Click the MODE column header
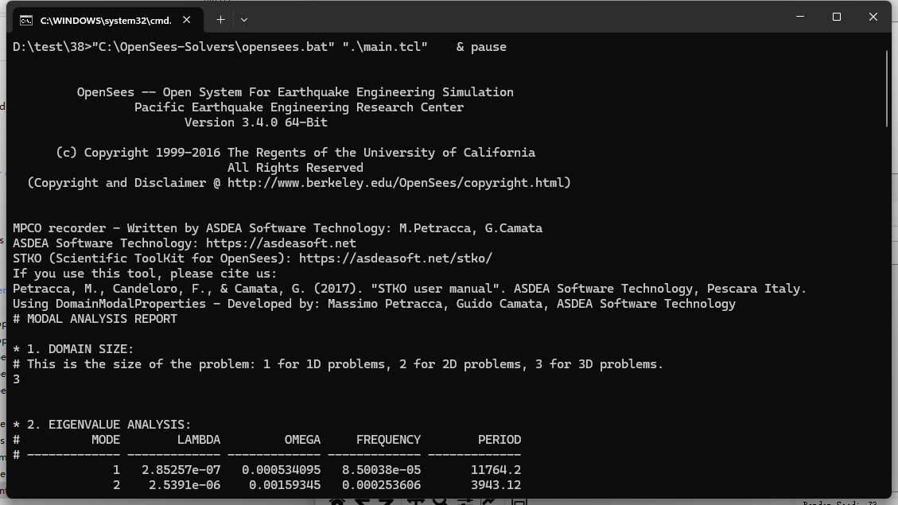The width and height of the screenshot is (898, 505). pos(106,440)
